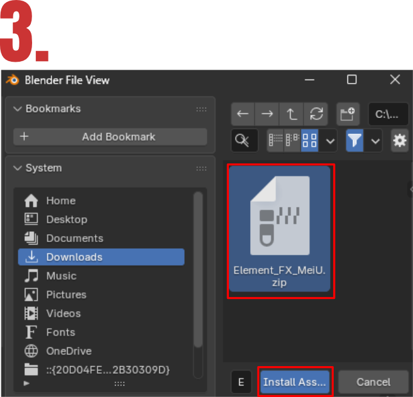Refresh the file list
Viewport: 413px width, 397px height.
[316, 114]
